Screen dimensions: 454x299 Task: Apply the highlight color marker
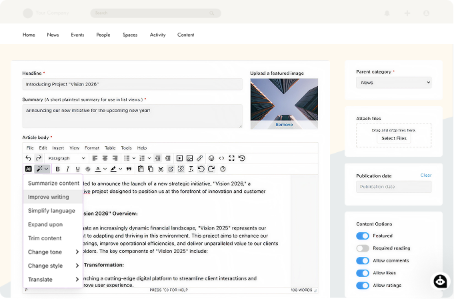click(113, 169)
